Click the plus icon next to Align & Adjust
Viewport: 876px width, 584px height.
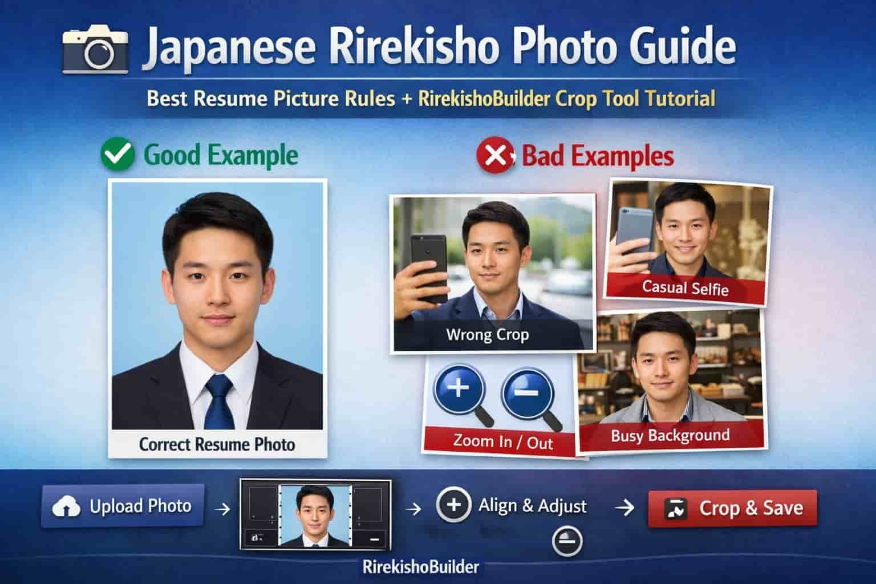pyautogui.click(x=455, y=505)
